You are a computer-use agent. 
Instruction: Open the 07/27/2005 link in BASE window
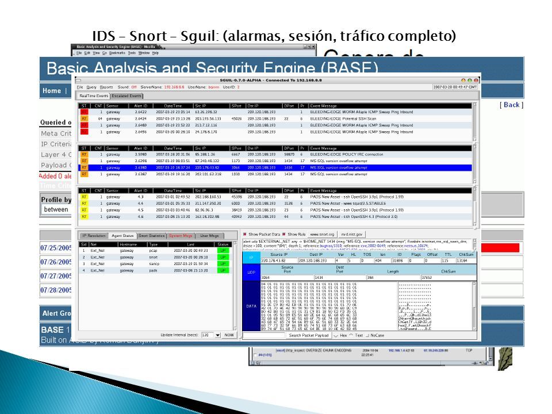click(56, 276)
